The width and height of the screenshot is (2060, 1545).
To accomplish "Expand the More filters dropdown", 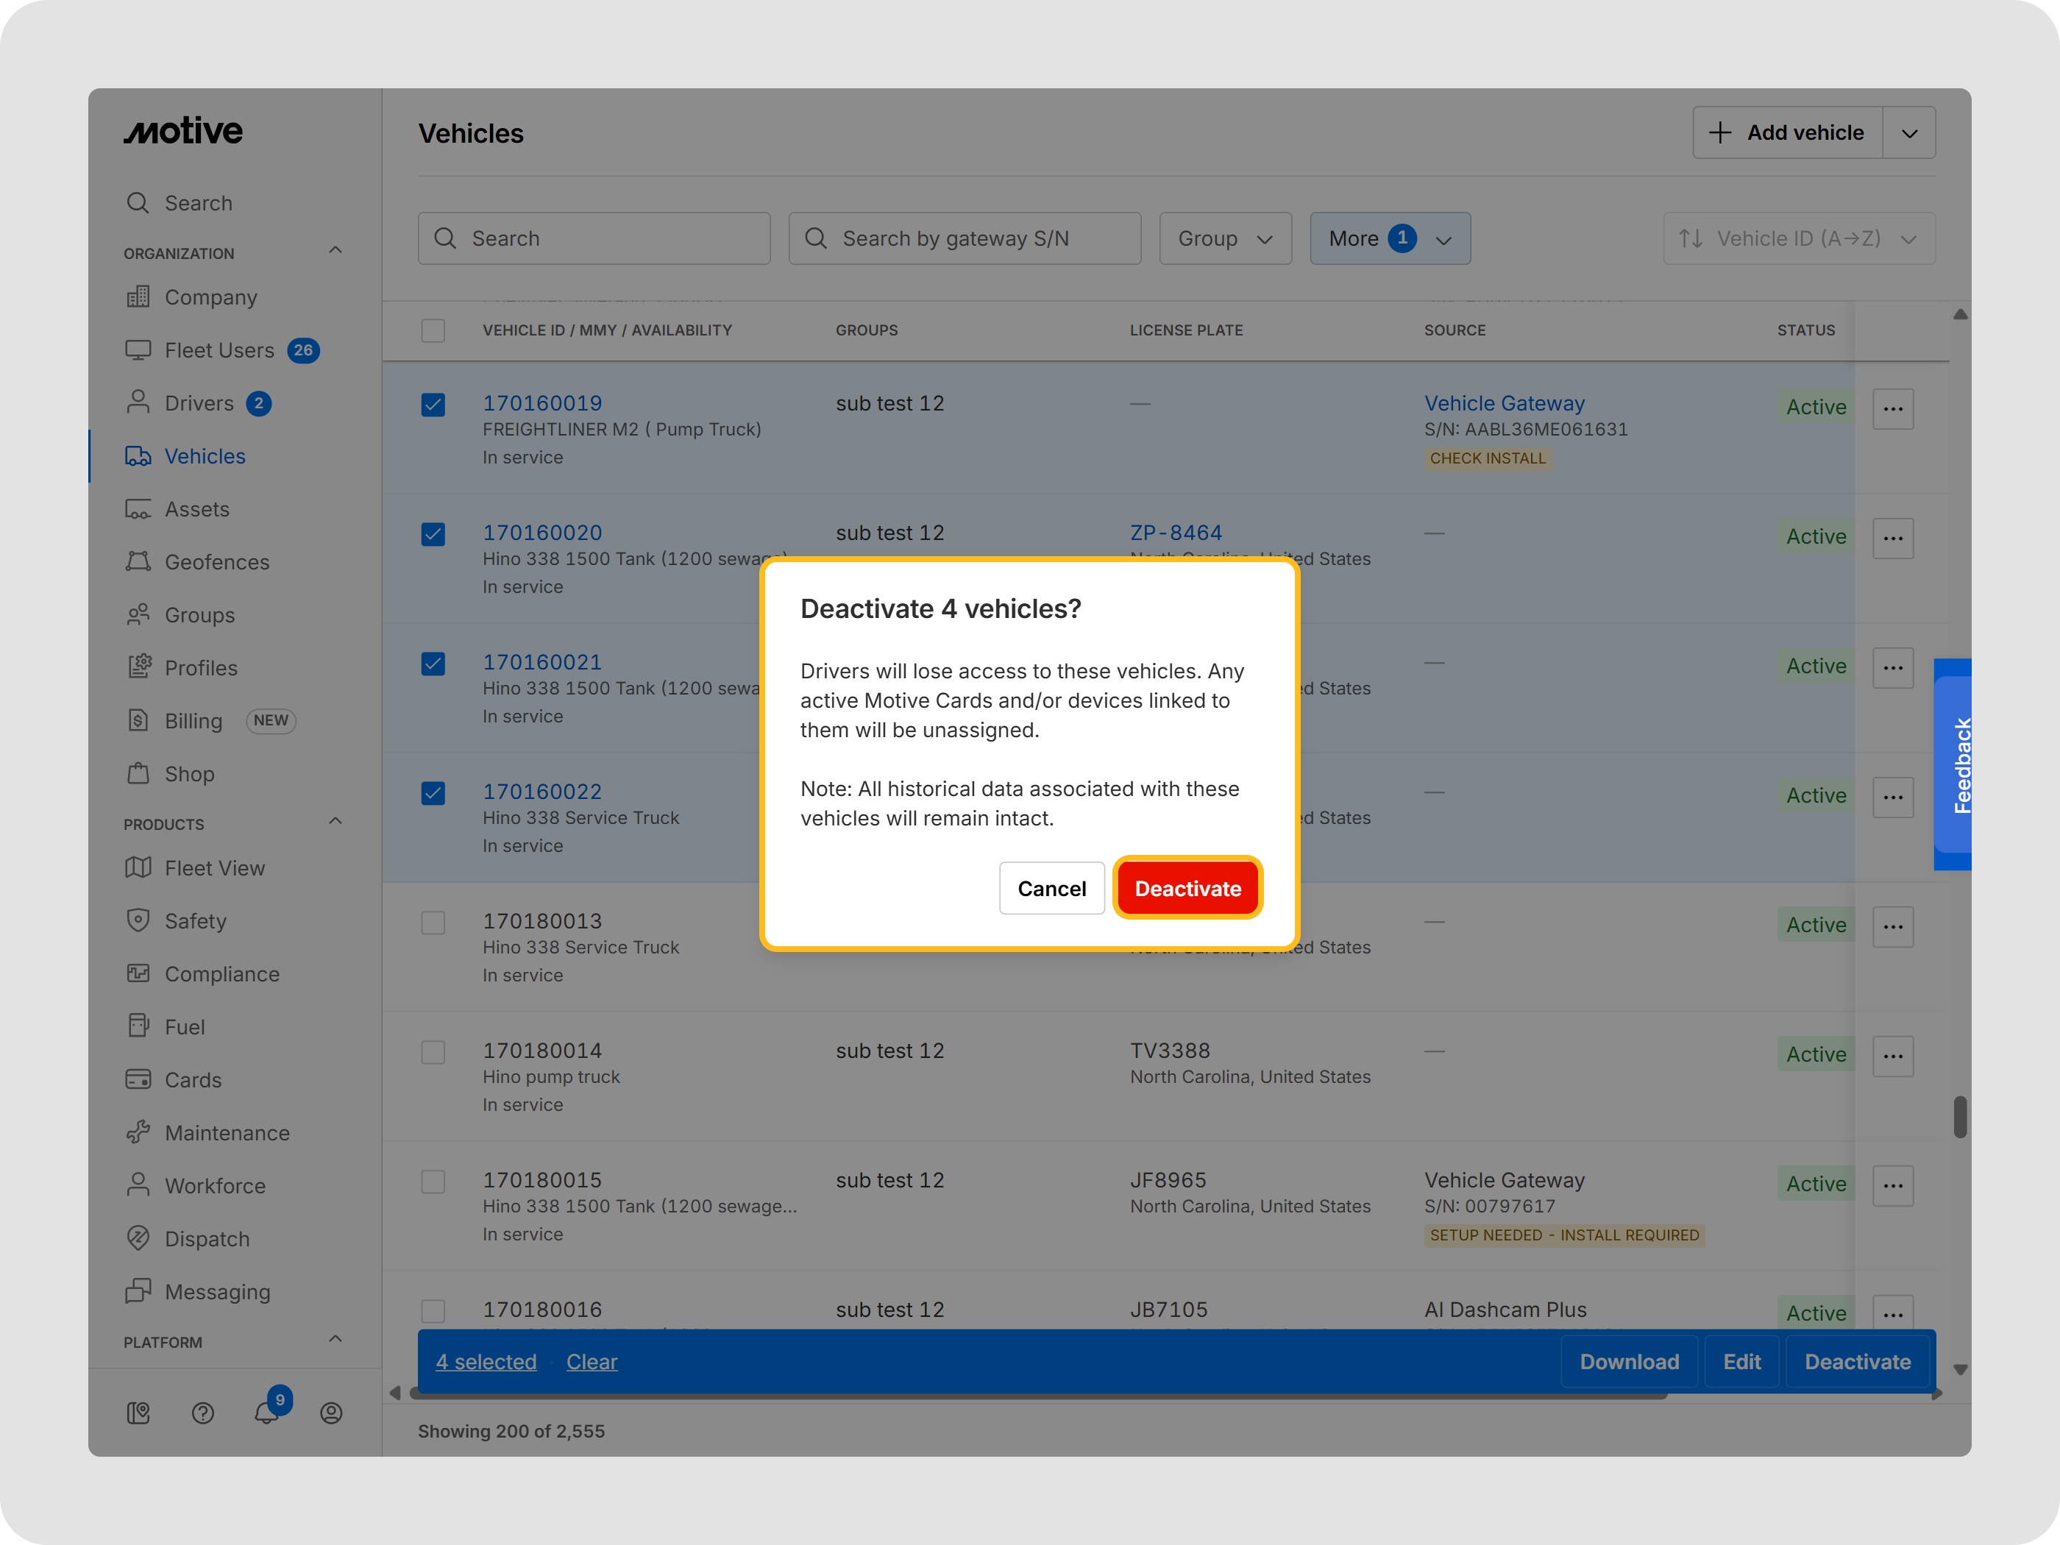I will (x=1390, y=238).
